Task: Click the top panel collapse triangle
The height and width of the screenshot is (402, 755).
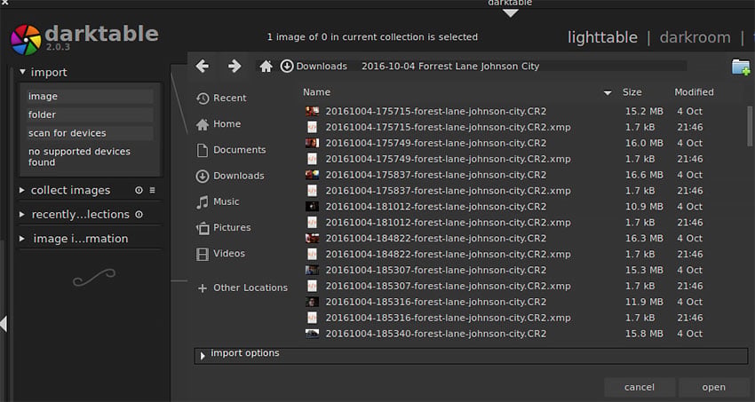Action: (510, 13)
